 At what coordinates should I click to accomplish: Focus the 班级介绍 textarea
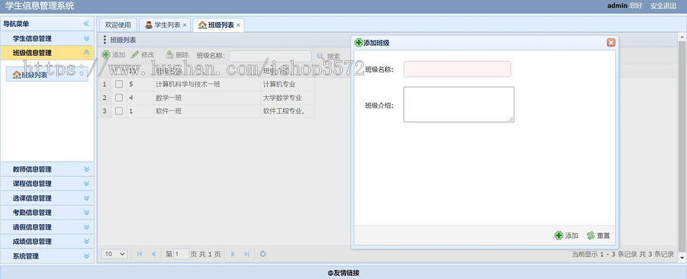pos(459,104)
